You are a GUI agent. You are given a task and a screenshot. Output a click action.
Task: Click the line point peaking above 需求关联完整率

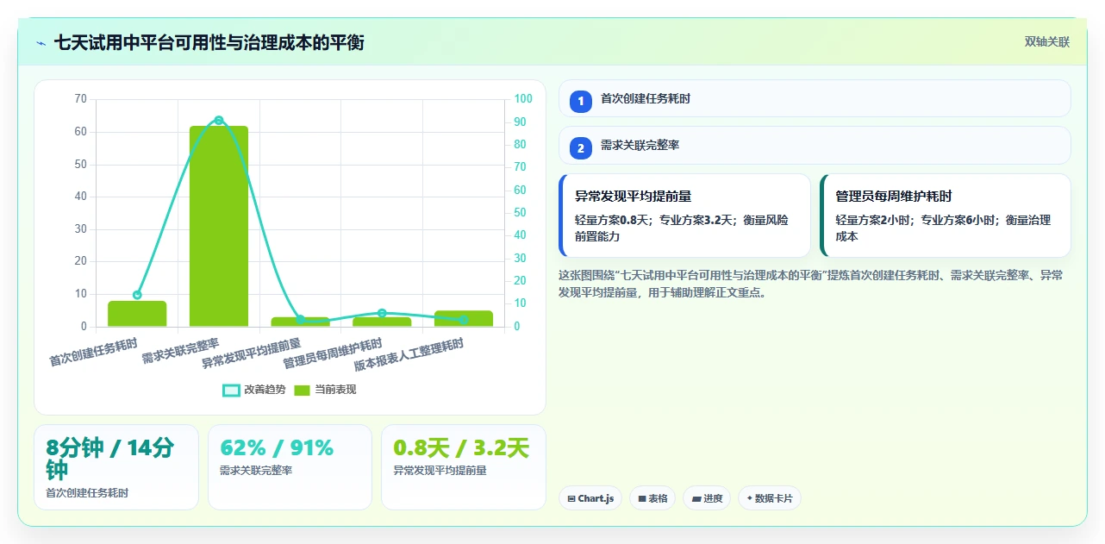pos(219,120)
